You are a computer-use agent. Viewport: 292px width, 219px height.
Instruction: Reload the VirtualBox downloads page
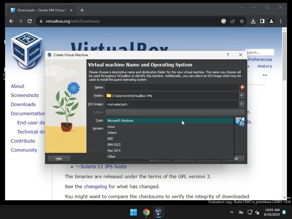click(30, 21)
